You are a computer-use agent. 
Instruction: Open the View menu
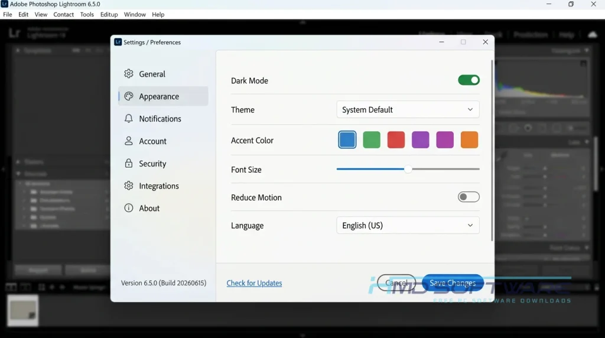[41, 14]
